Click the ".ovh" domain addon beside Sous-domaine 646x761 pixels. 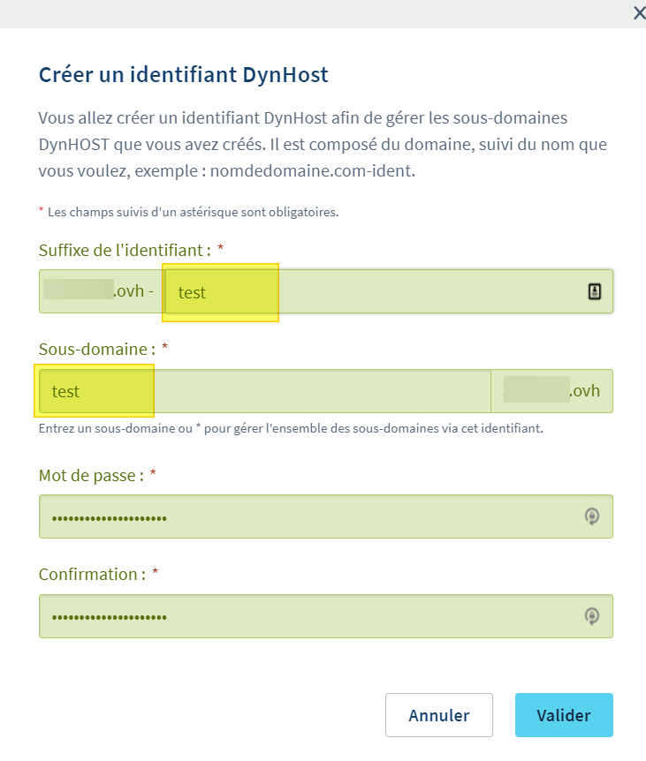click(585, 391)
